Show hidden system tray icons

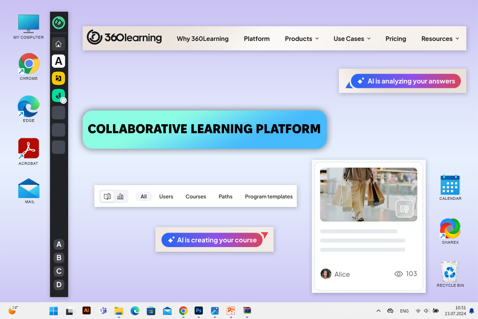378,311
